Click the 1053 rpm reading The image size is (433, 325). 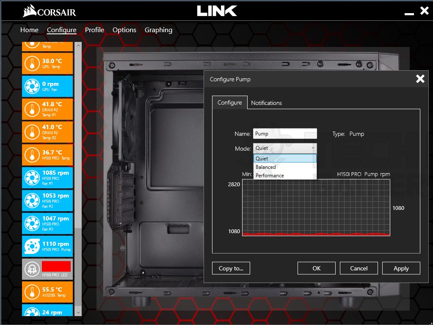tap(55, 196)
